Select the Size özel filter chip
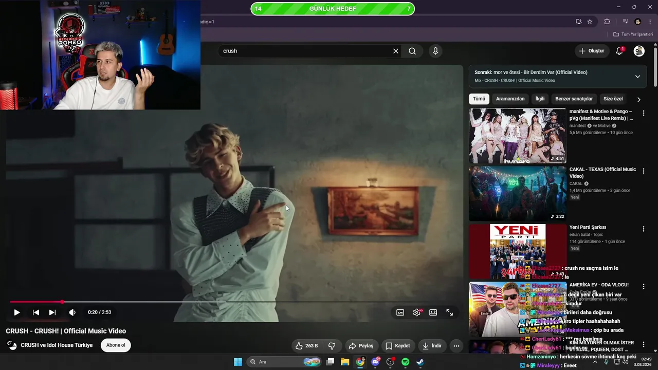658x370 pixels. coord(613,99)
